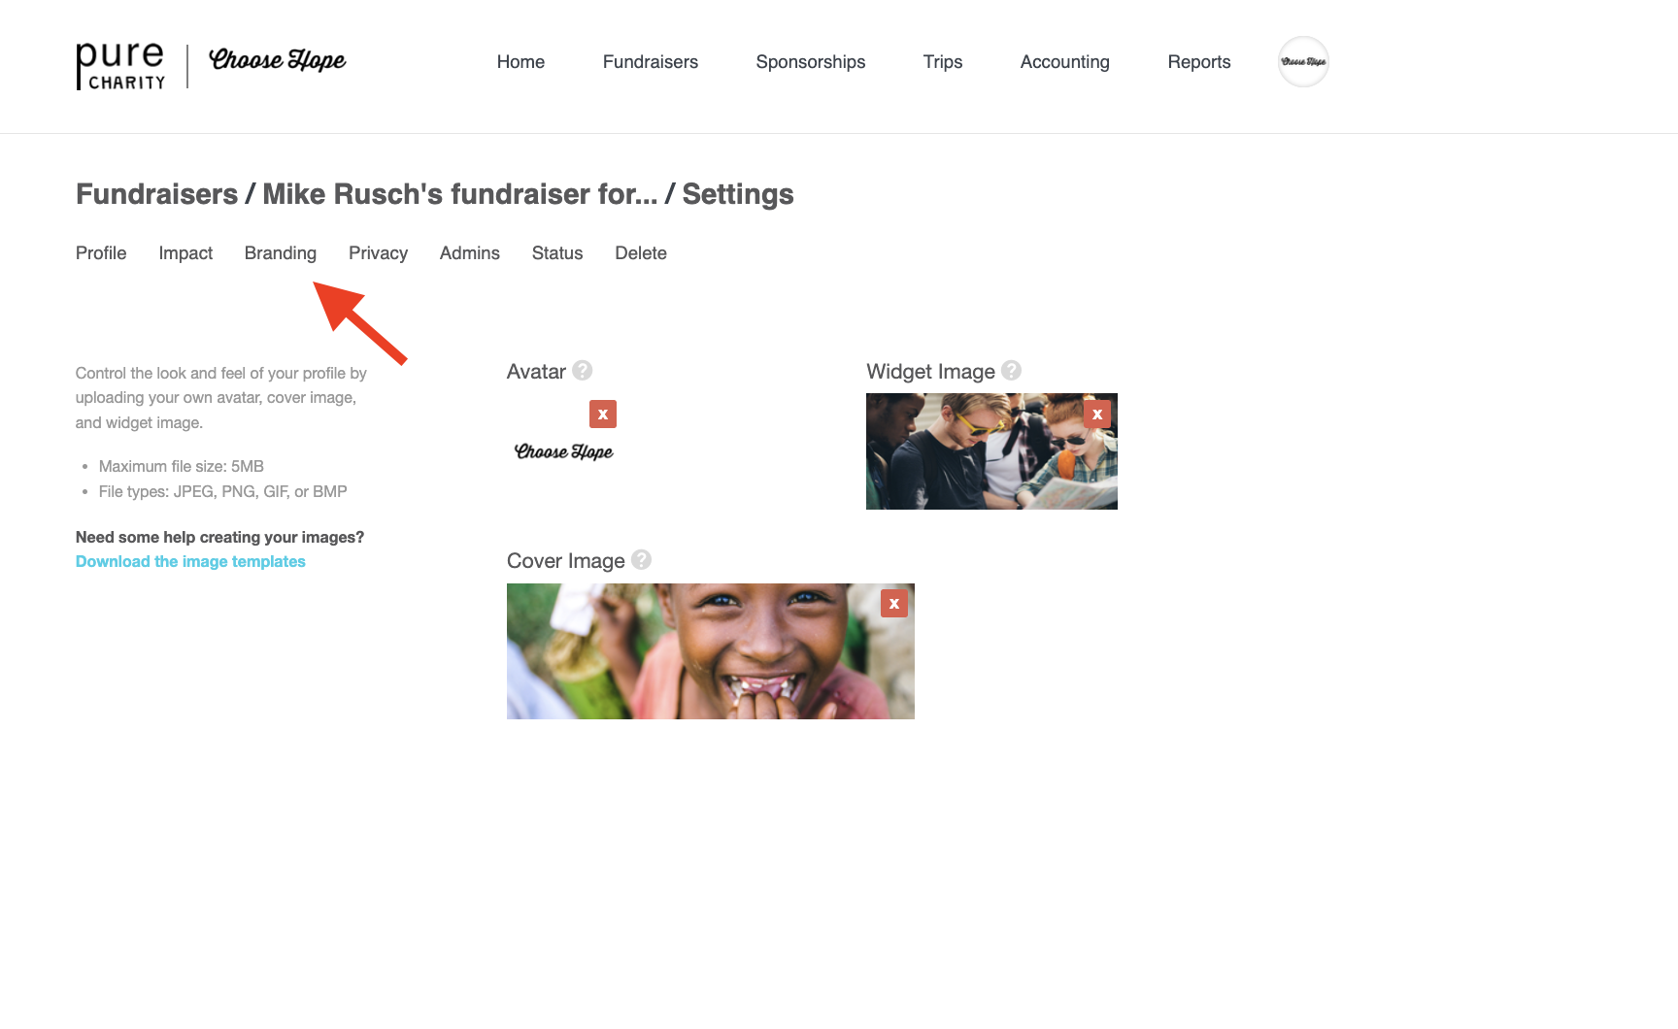Select the Choose Hope wordmark next to Pure Charity
This screenshot has height=1029, width=1678.
tap(277, 59)
